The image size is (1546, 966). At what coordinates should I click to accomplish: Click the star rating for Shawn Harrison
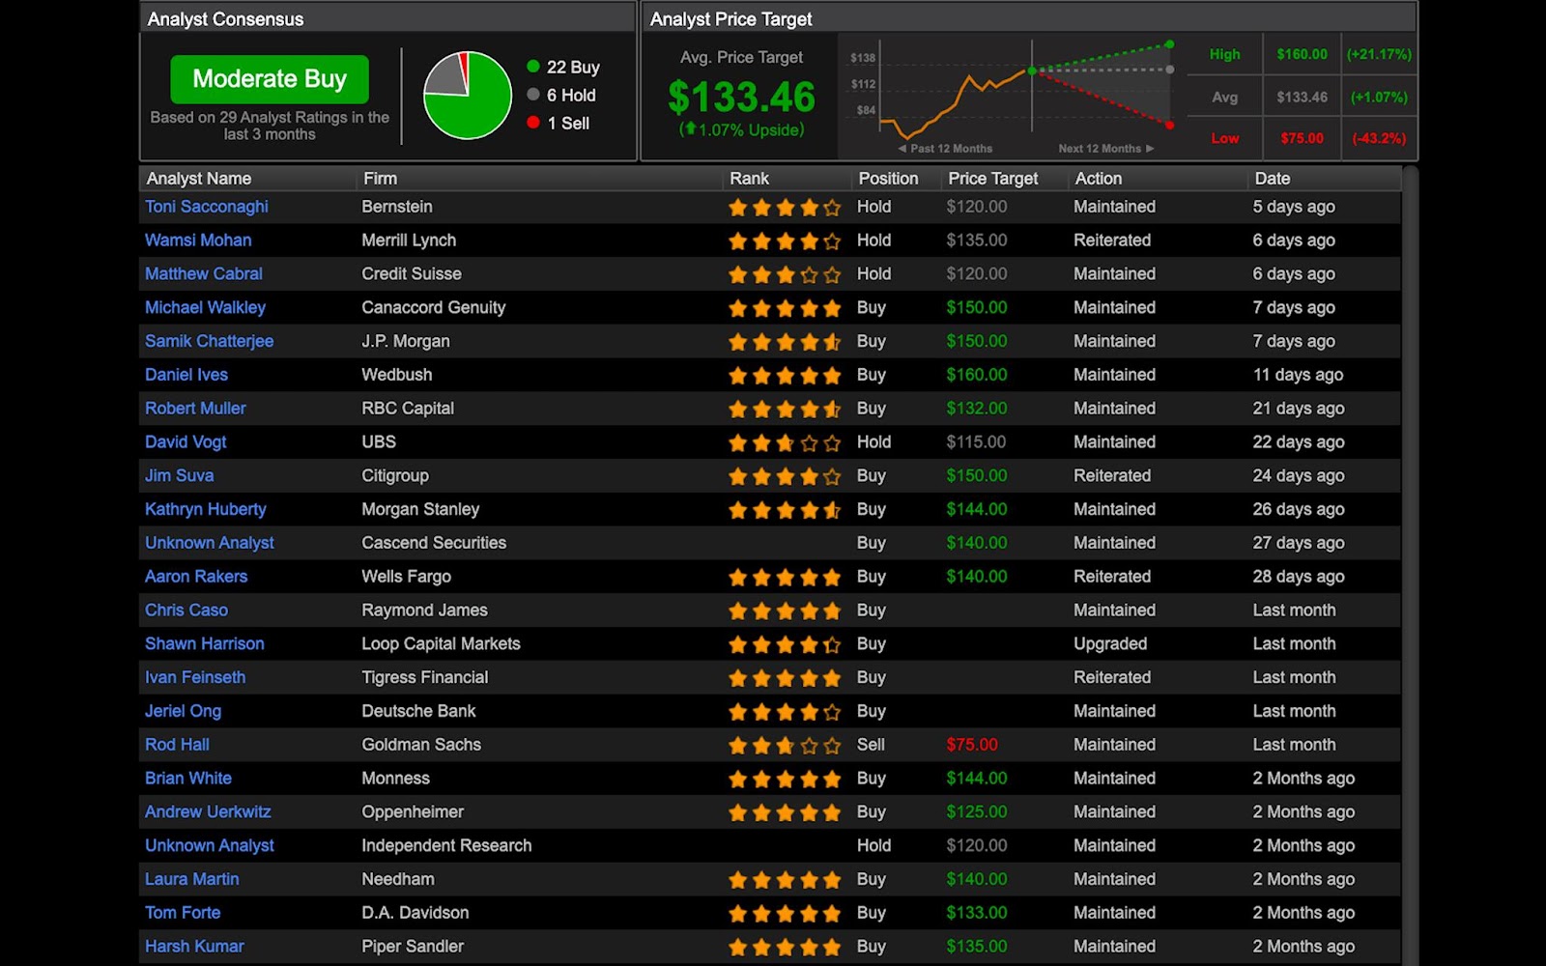(785, 645)
